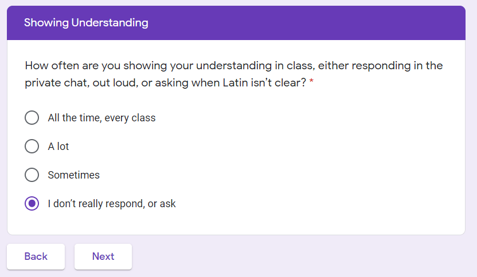Click the "A lot" option label

[x=58, y=147]
